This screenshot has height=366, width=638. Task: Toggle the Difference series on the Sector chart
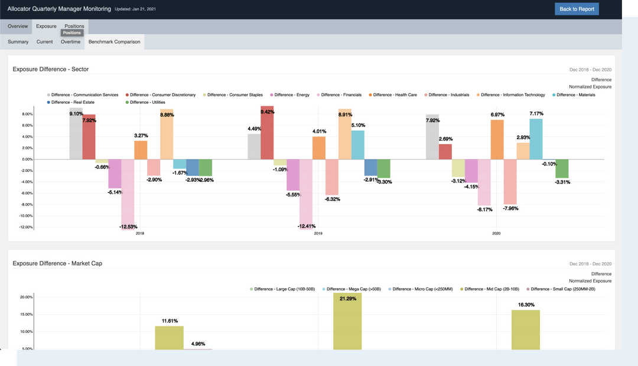[601, 79]
